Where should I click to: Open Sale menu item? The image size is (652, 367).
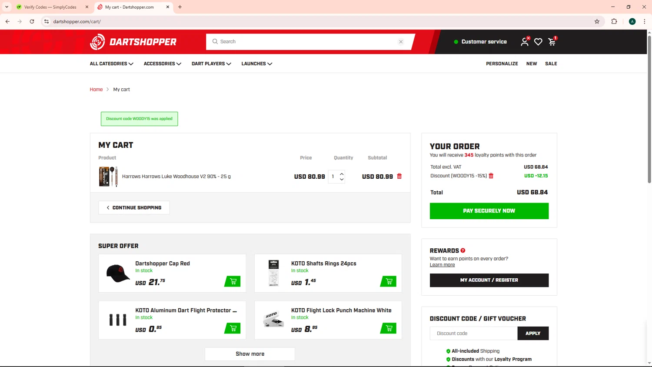click(x=551, y=63)
